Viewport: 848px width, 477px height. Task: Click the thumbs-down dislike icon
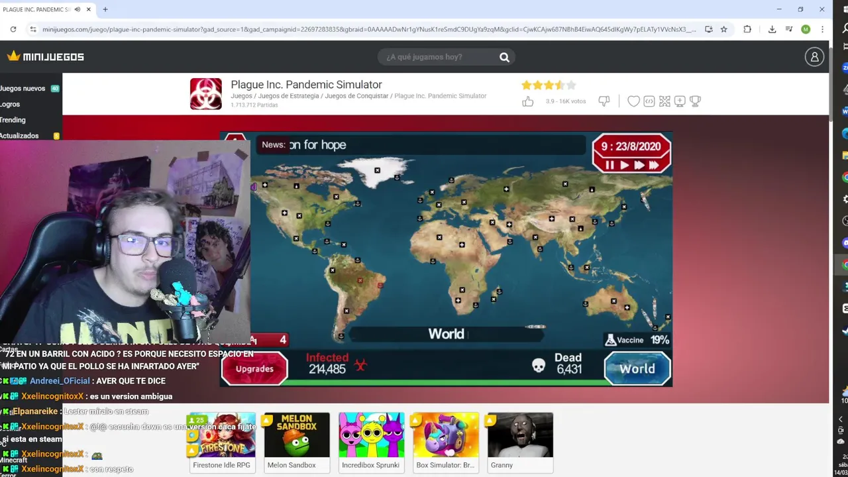click(x=604, y=101)
